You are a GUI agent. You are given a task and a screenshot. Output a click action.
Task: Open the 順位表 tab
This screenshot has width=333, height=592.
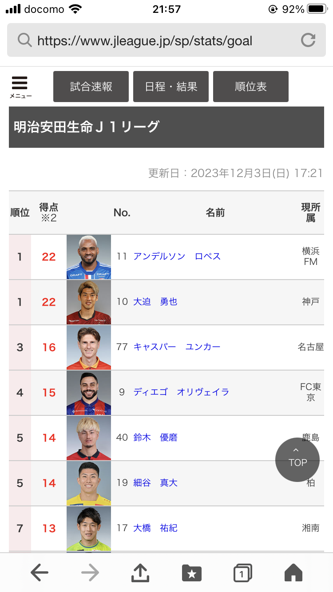251,87
